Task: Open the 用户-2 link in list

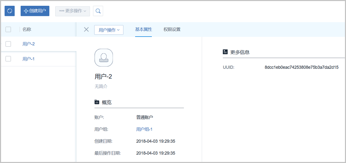Action: pos(28,44)
